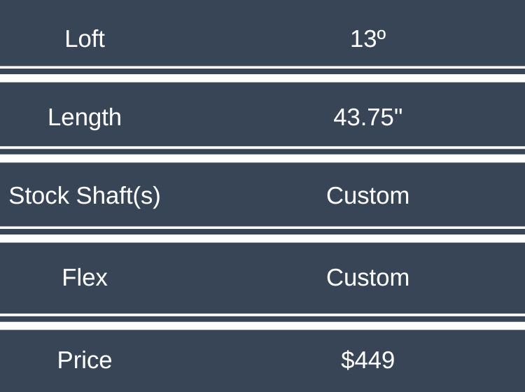The width and height of the screenshot is (525, 392).
Task: Click the Flex label
Action: (85, 278)
